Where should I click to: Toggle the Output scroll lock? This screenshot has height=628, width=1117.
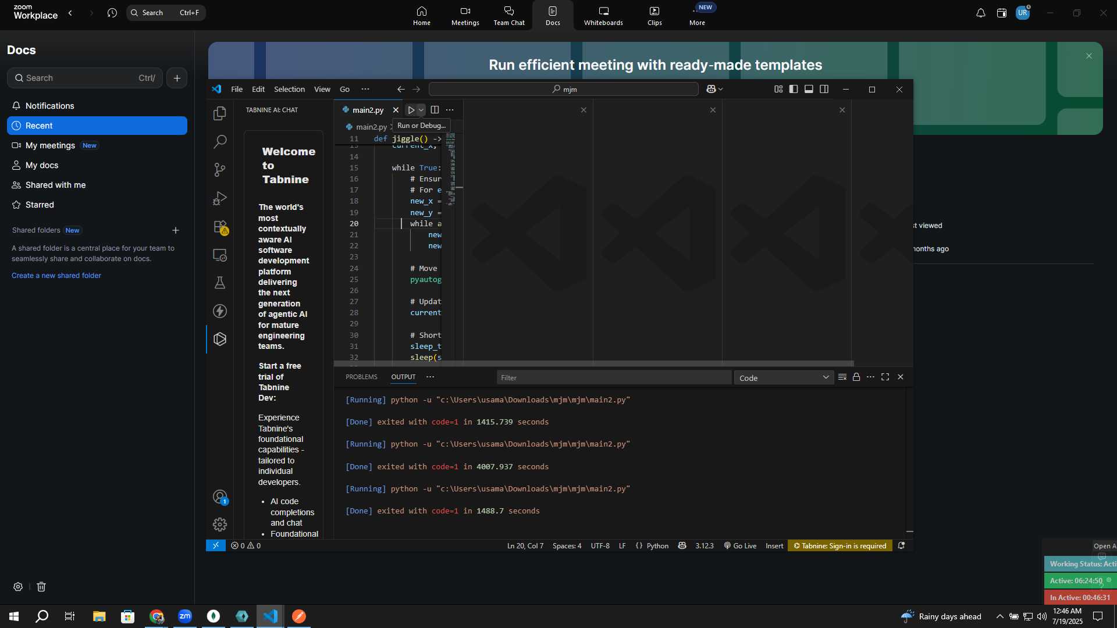click(856, 377)
